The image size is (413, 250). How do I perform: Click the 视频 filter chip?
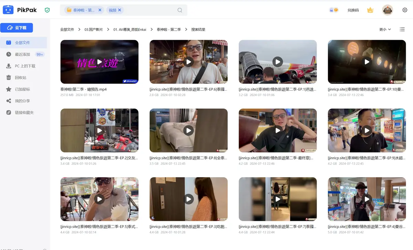tap(115, 10)
